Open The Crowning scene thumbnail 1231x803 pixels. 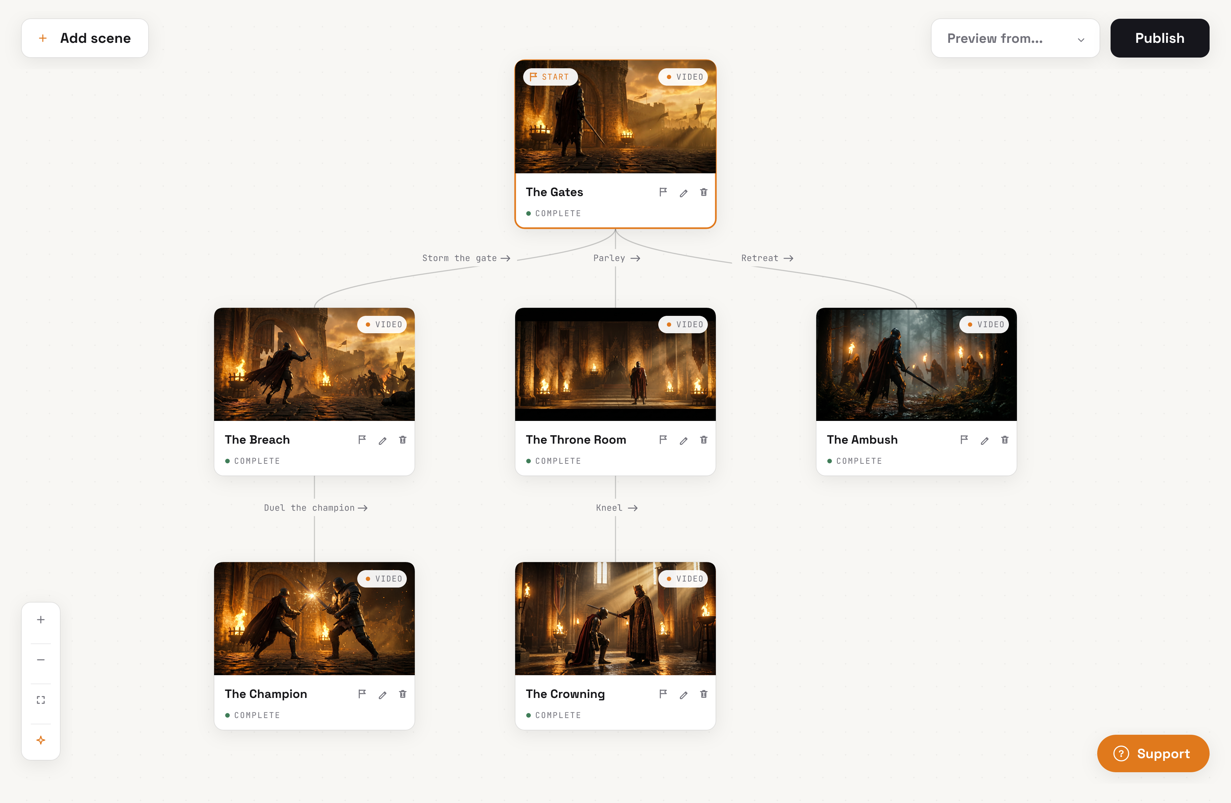[x=615, y=618]
